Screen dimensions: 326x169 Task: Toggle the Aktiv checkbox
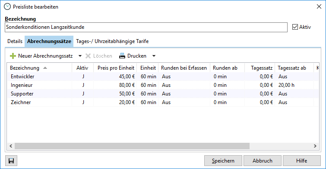[x=295, y=27]
